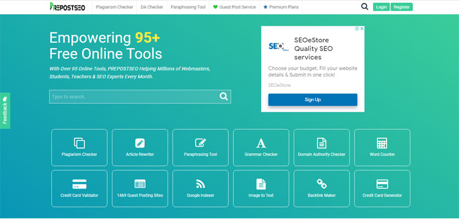
Task: Close the SEOeStore ad with the X icon
Action: [362, 29]
